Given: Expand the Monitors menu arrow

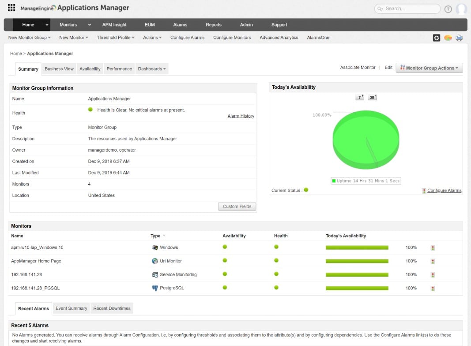Looking at the screenshot, I should coord(90,25).
